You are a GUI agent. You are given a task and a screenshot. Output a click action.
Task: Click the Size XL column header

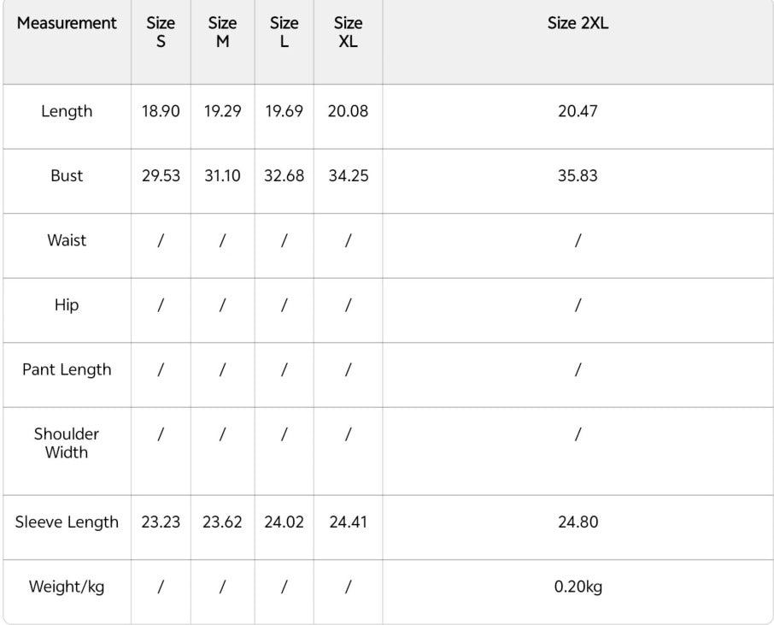(348, 32)
